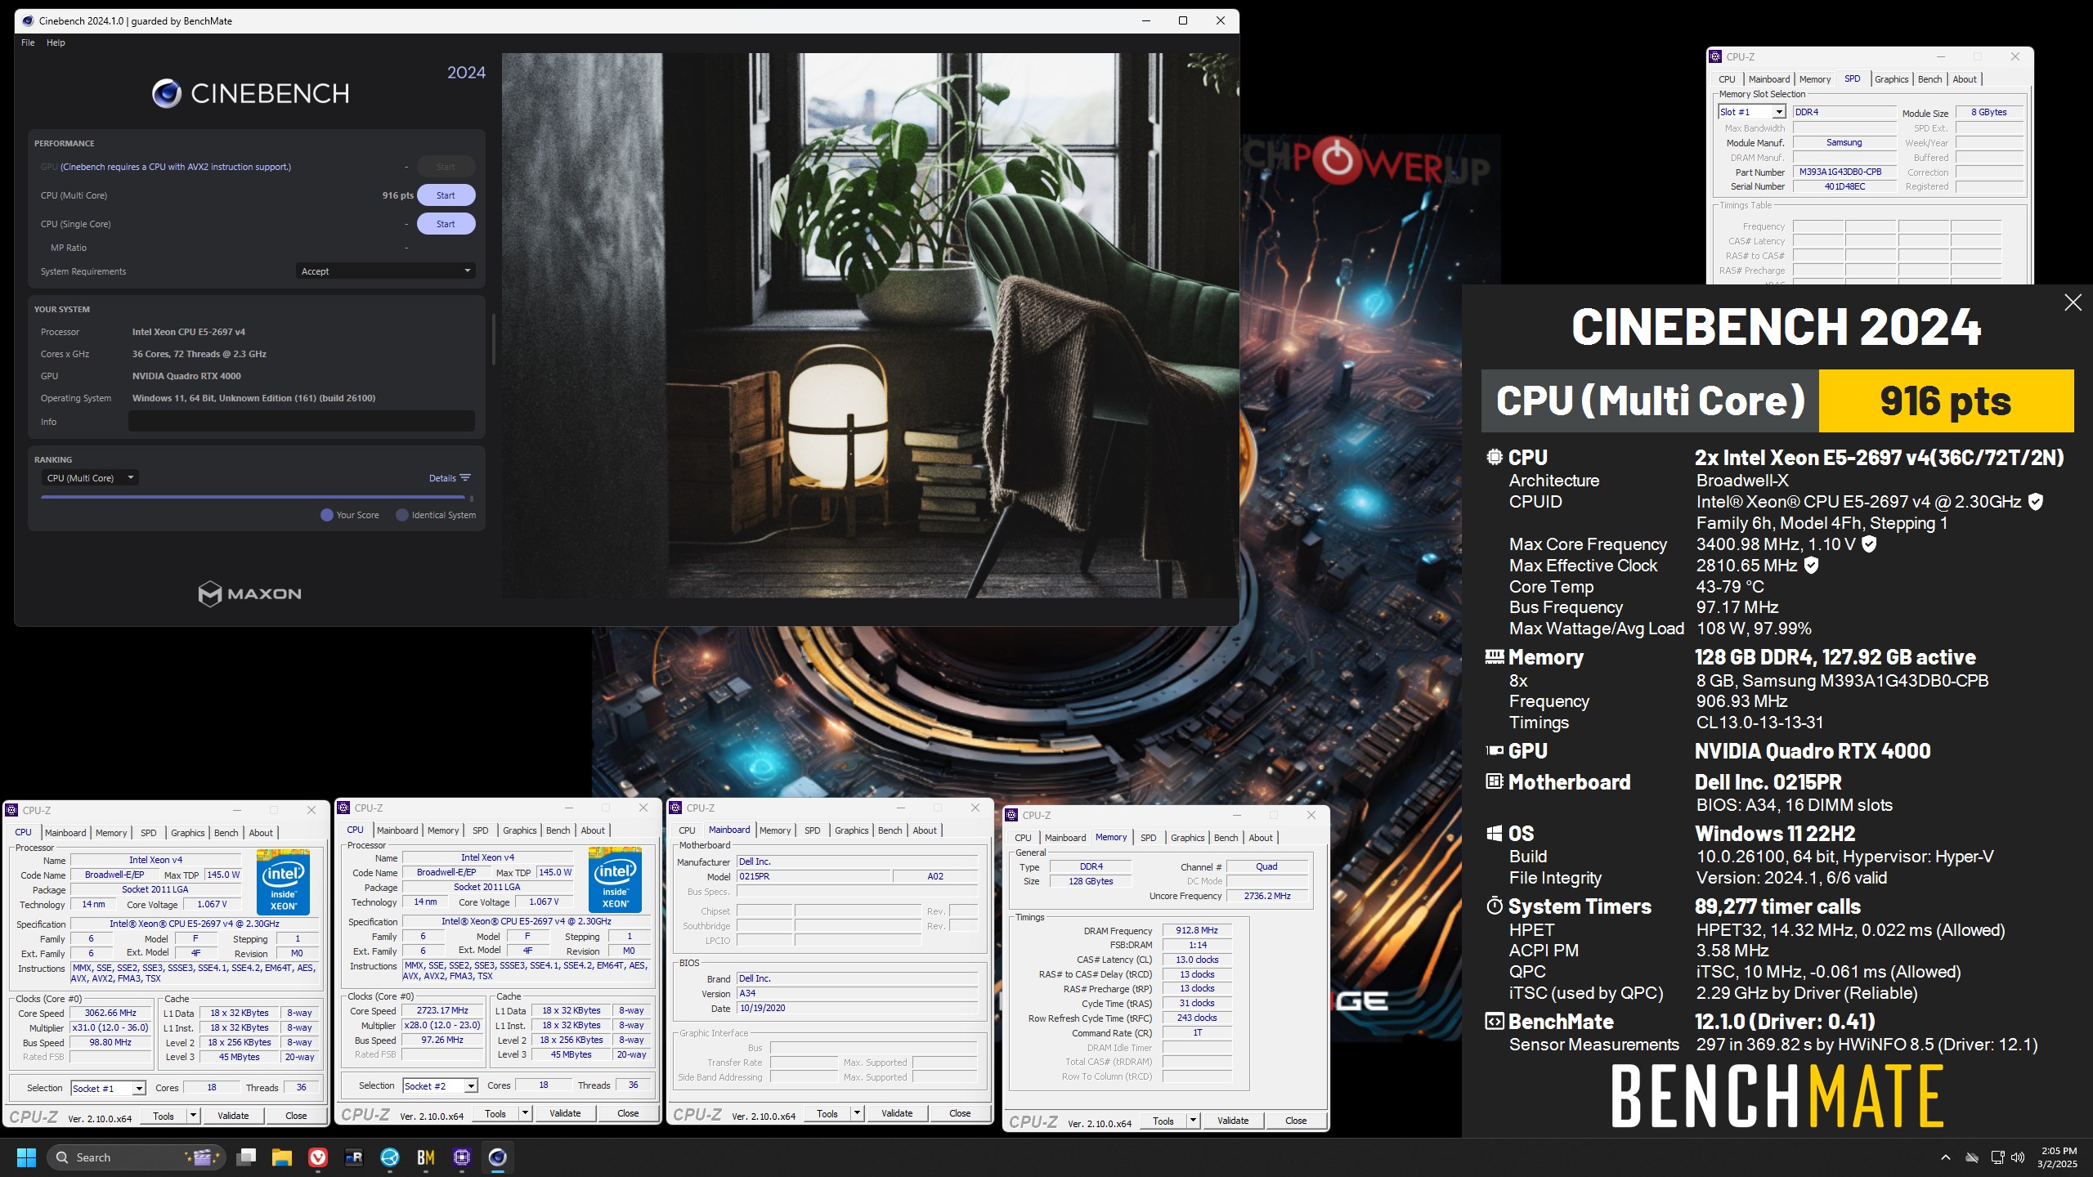Switch to BenchMate via BM taskbar icon

[x=426, y=1157]
